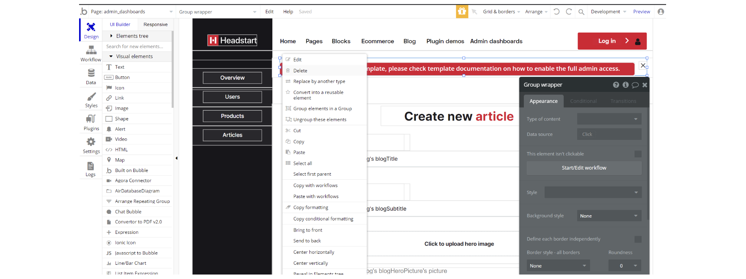Click the Start/Edit workflow button
Screen dimensions: 746x279
pos(584,168)
